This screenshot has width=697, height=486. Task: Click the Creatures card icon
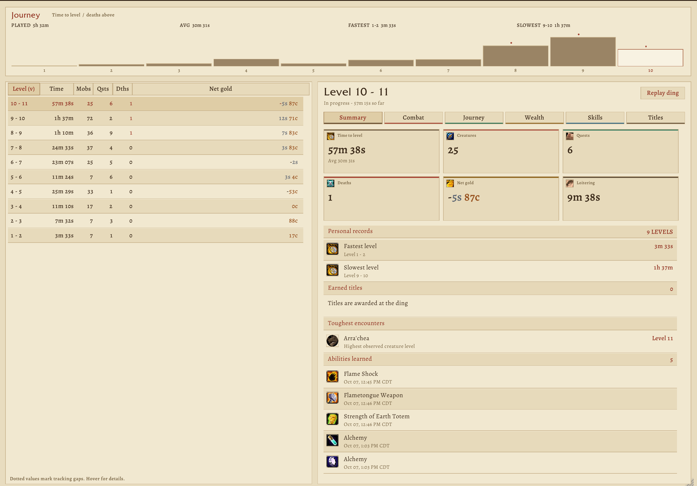click(450, 136)
